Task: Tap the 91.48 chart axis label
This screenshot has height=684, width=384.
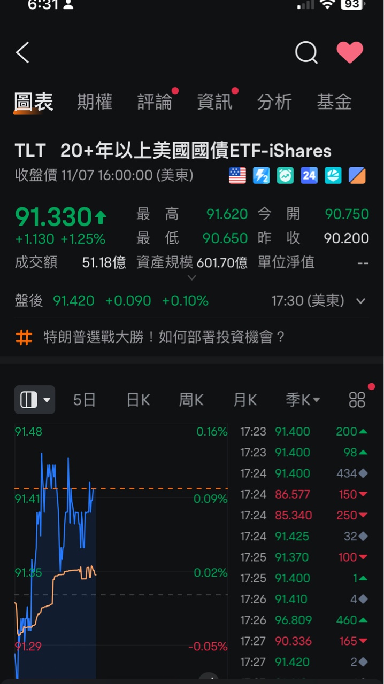Action: 28,431
